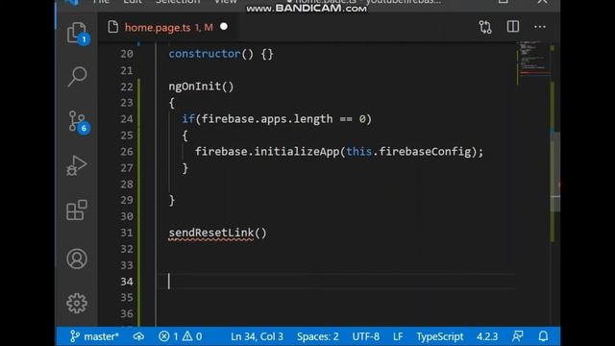Screen dimensions: 615x346
Task: Open the Manage gear settings icon
Action: coord(77,303)
